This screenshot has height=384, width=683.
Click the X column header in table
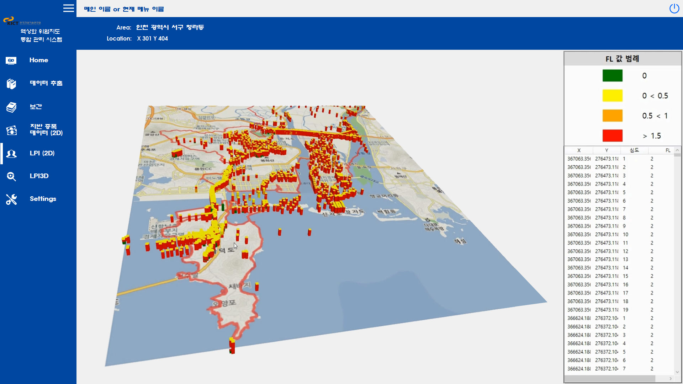[579, 150]
